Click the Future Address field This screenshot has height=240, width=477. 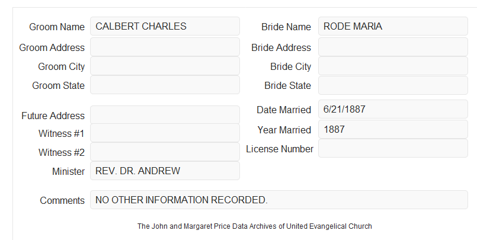[x=165, y=115]
